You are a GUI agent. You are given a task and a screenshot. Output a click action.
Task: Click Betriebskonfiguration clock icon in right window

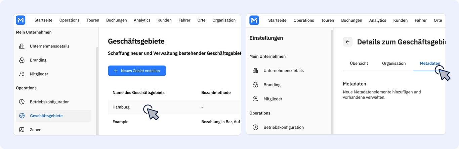pyautogui.click(x=255, y=127)
